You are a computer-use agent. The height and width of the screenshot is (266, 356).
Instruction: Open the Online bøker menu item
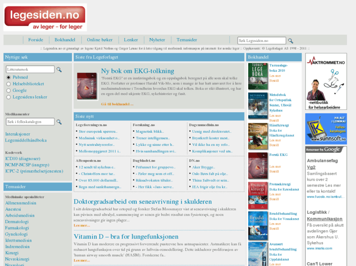100,40
